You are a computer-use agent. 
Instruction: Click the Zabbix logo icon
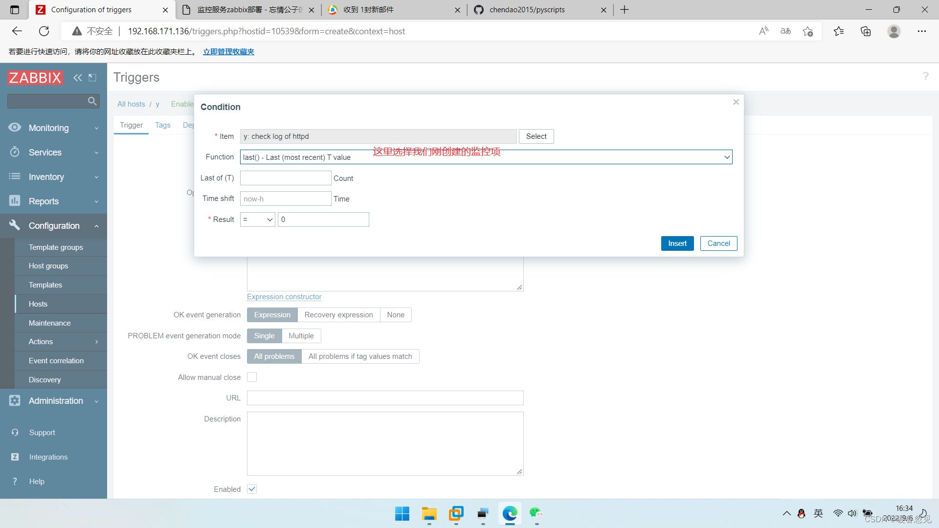(x=35, y=77)
